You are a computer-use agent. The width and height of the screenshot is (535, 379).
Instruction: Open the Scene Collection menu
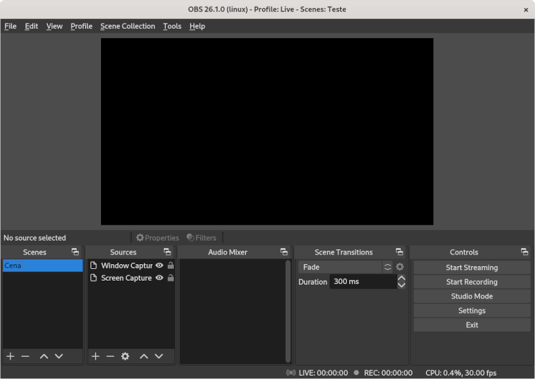point(127,26)
